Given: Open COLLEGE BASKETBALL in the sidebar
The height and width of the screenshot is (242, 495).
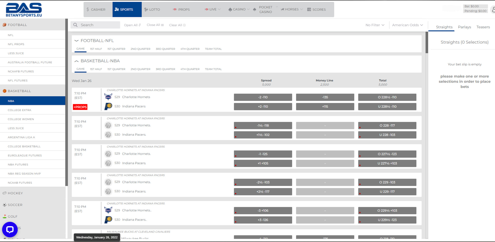Looking at the screenshot, I should [x=33, y=146].
